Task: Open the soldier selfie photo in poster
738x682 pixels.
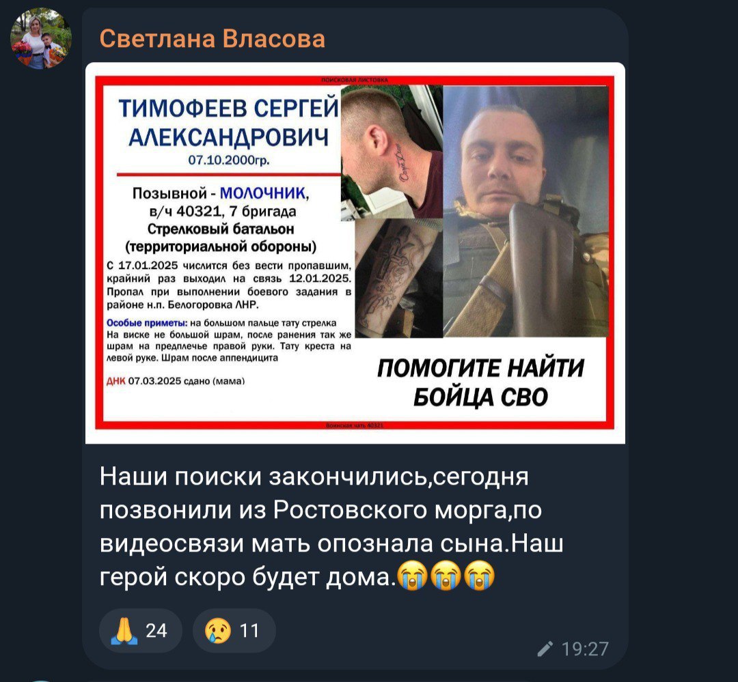Action: (525, 211)
